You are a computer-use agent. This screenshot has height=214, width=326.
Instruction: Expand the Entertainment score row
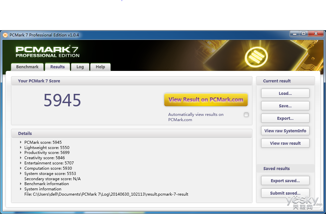(21, 163)
